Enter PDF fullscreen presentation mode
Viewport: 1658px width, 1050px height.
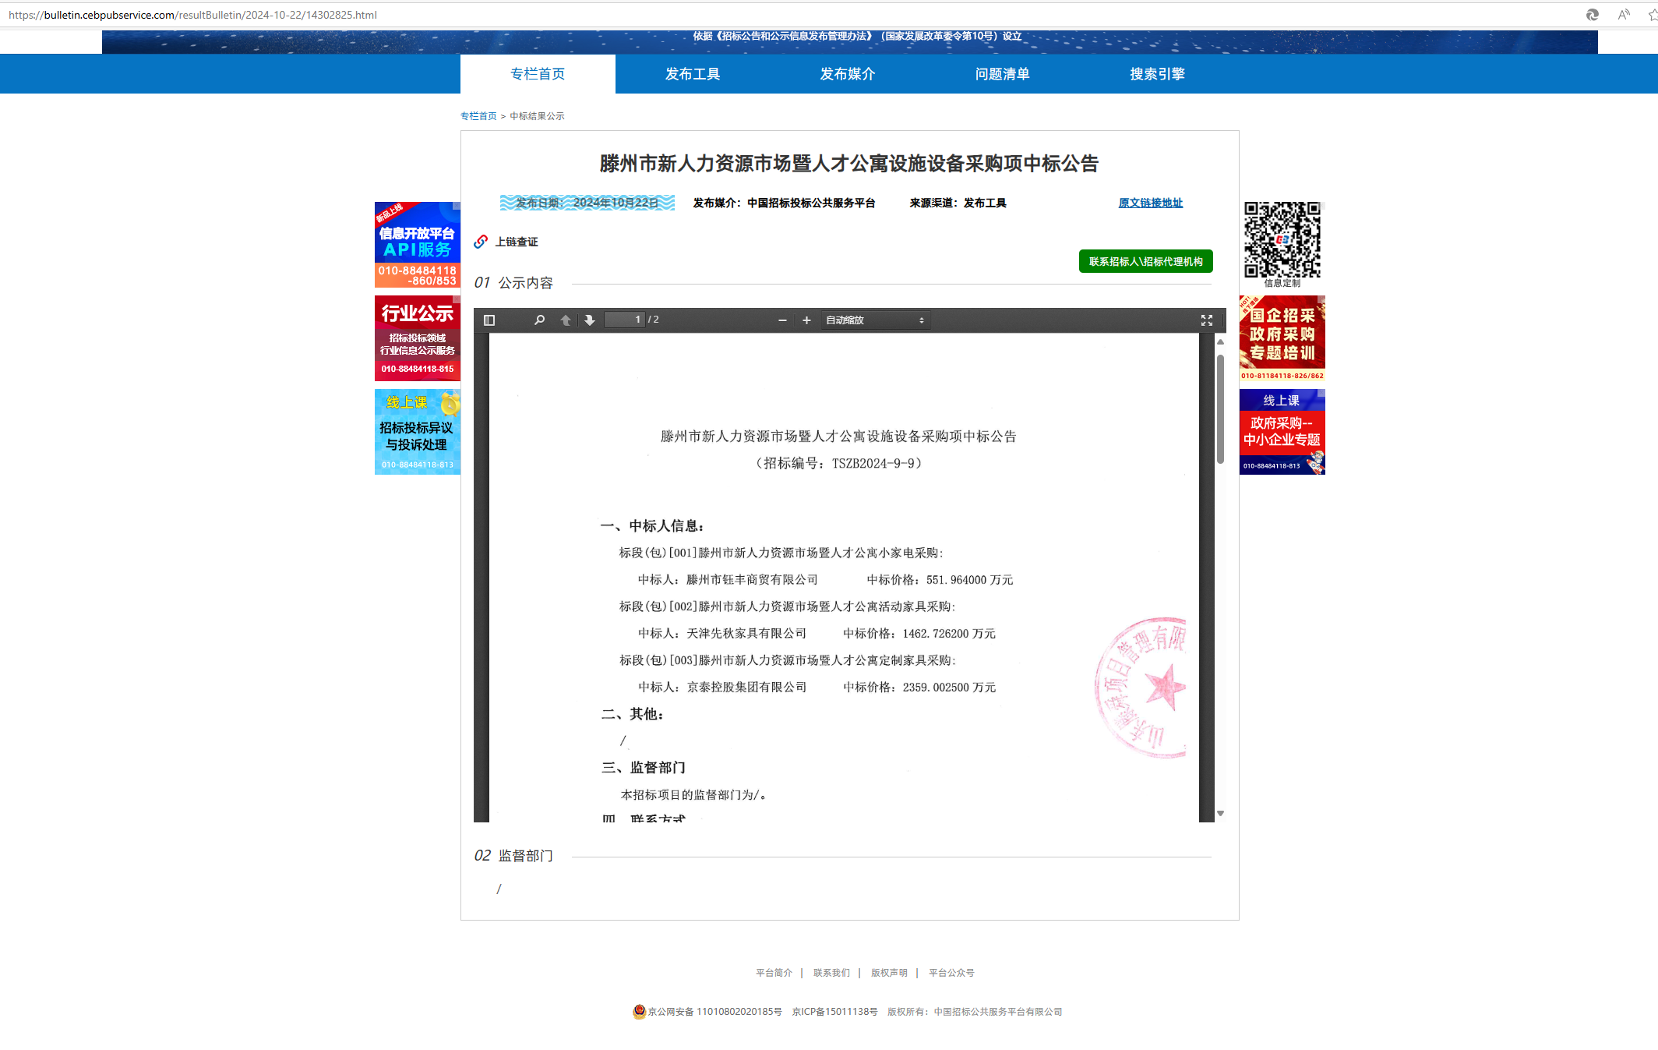(1207, 320)
